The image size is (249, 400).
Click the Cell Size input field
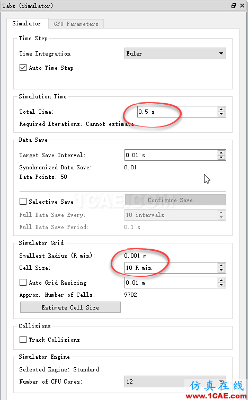pos(171,268)
